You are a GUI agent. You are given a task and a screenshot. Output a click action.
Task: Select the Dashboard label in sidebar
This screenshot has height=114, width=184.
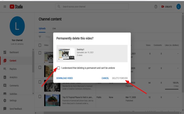coord(14,52)
